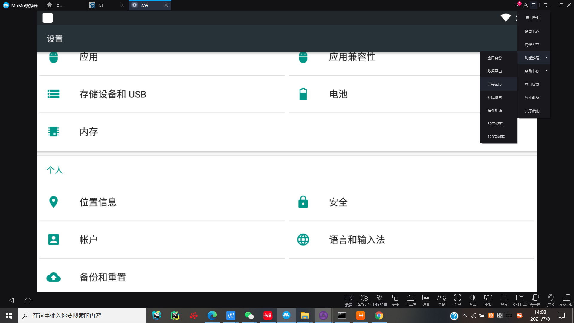Open 语言和输入法 settings entry
Screen dimensions: 574x323
[357, 240]
